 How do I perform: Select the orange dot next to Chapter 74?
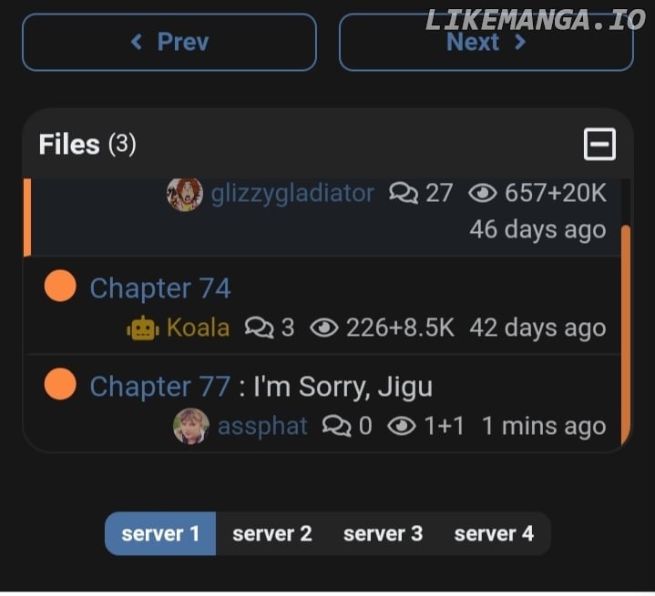click(60, 286)
